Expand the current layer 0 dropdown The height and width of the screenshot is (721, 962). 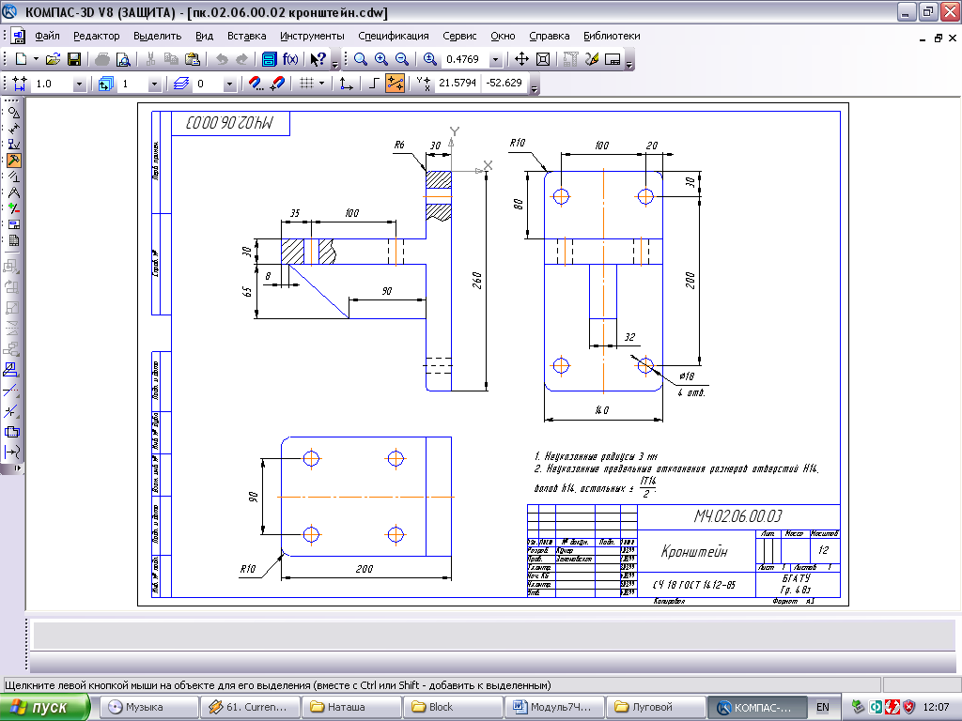tap(229, 84)
